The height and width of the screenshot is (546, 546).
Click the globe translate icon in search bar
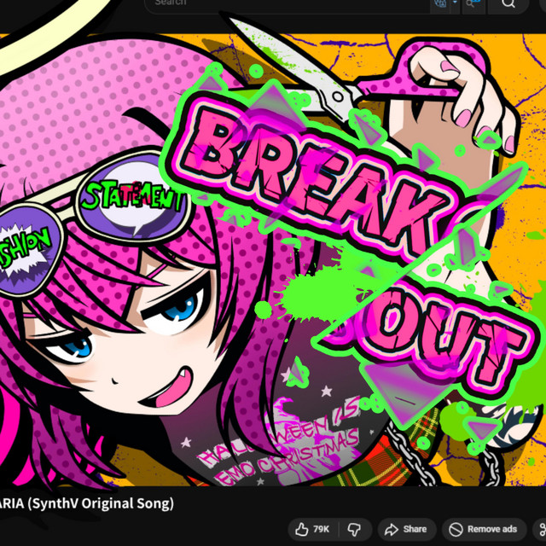pos(440,4)
